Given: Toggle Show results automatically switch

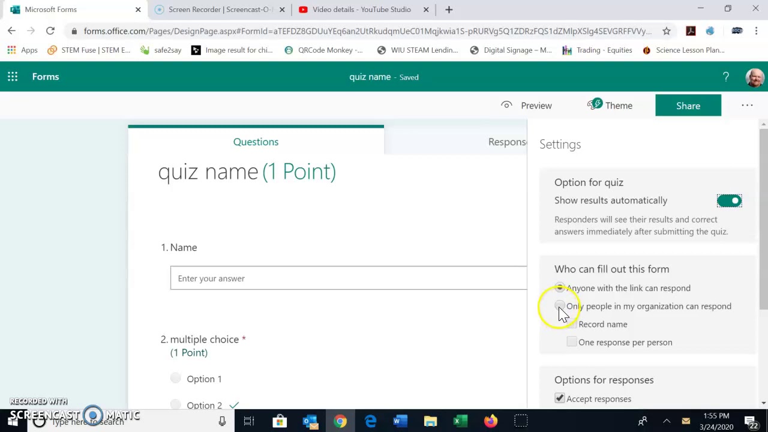Looking at the screenshot, I should [x=729, y=200].
